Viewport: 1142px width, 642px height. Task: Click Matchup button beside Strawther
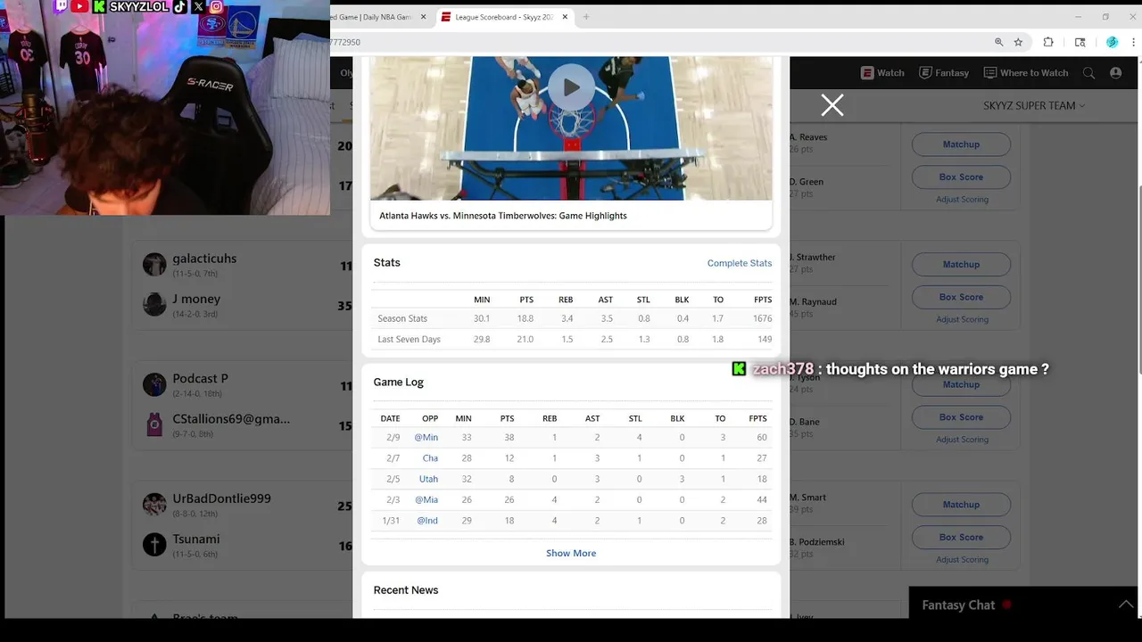(x=961, y=265)
